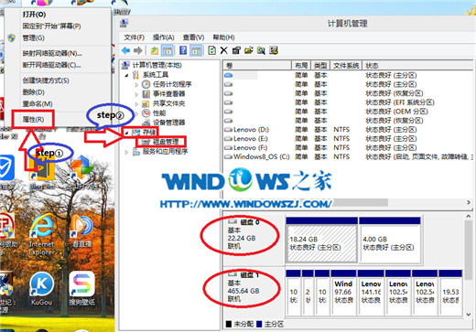Click the 磁盘 0 disk icon label
This screenshot has height=332, width=476.
coord(244,222)
